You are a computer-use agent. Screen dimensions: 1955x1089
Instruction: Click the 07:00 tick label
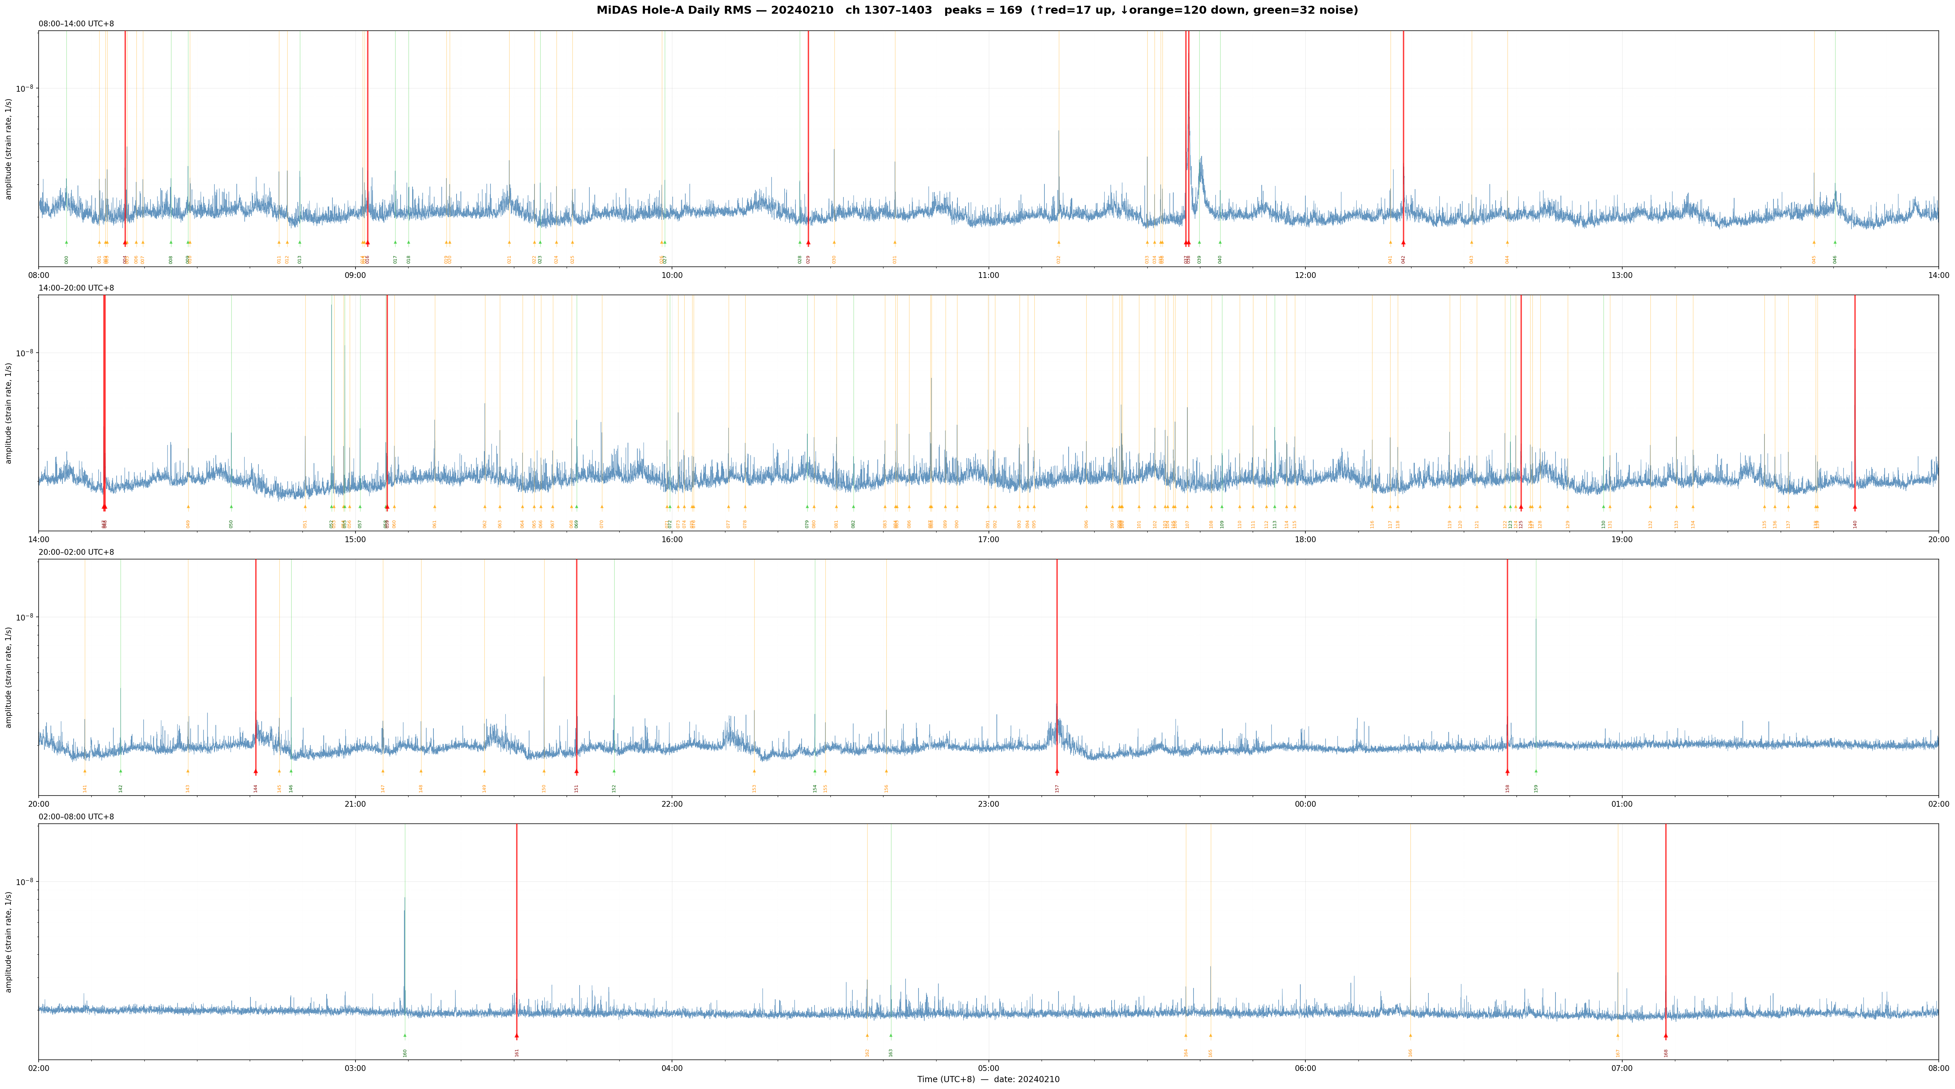tap(1622, 1068)
